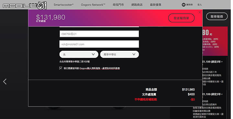Close the quotation dialog with the X
Image resolution: width=233 pixels, height=119 pixels.
click(x=200, y=12)
